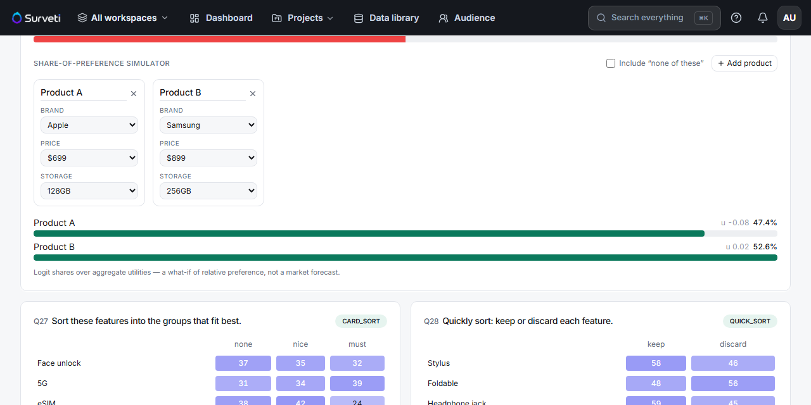Open Product A price dropdown showing $699

(x=89, y=158)
